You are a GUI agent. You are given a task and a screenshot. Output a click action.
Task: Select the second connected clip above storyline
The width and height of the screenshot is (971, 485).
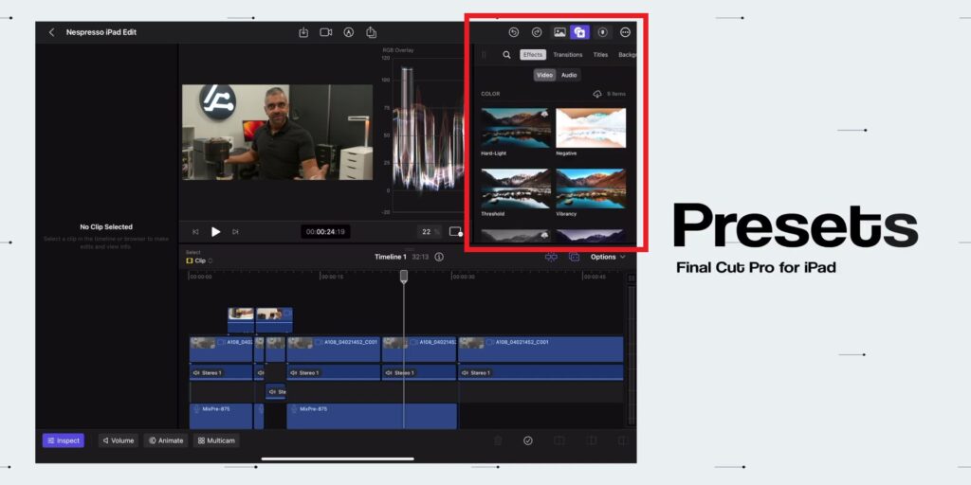[274, 320]
